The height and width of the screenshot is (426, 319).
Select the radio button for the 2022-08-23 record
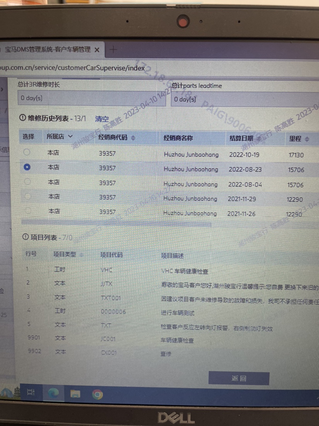[27, 167]
